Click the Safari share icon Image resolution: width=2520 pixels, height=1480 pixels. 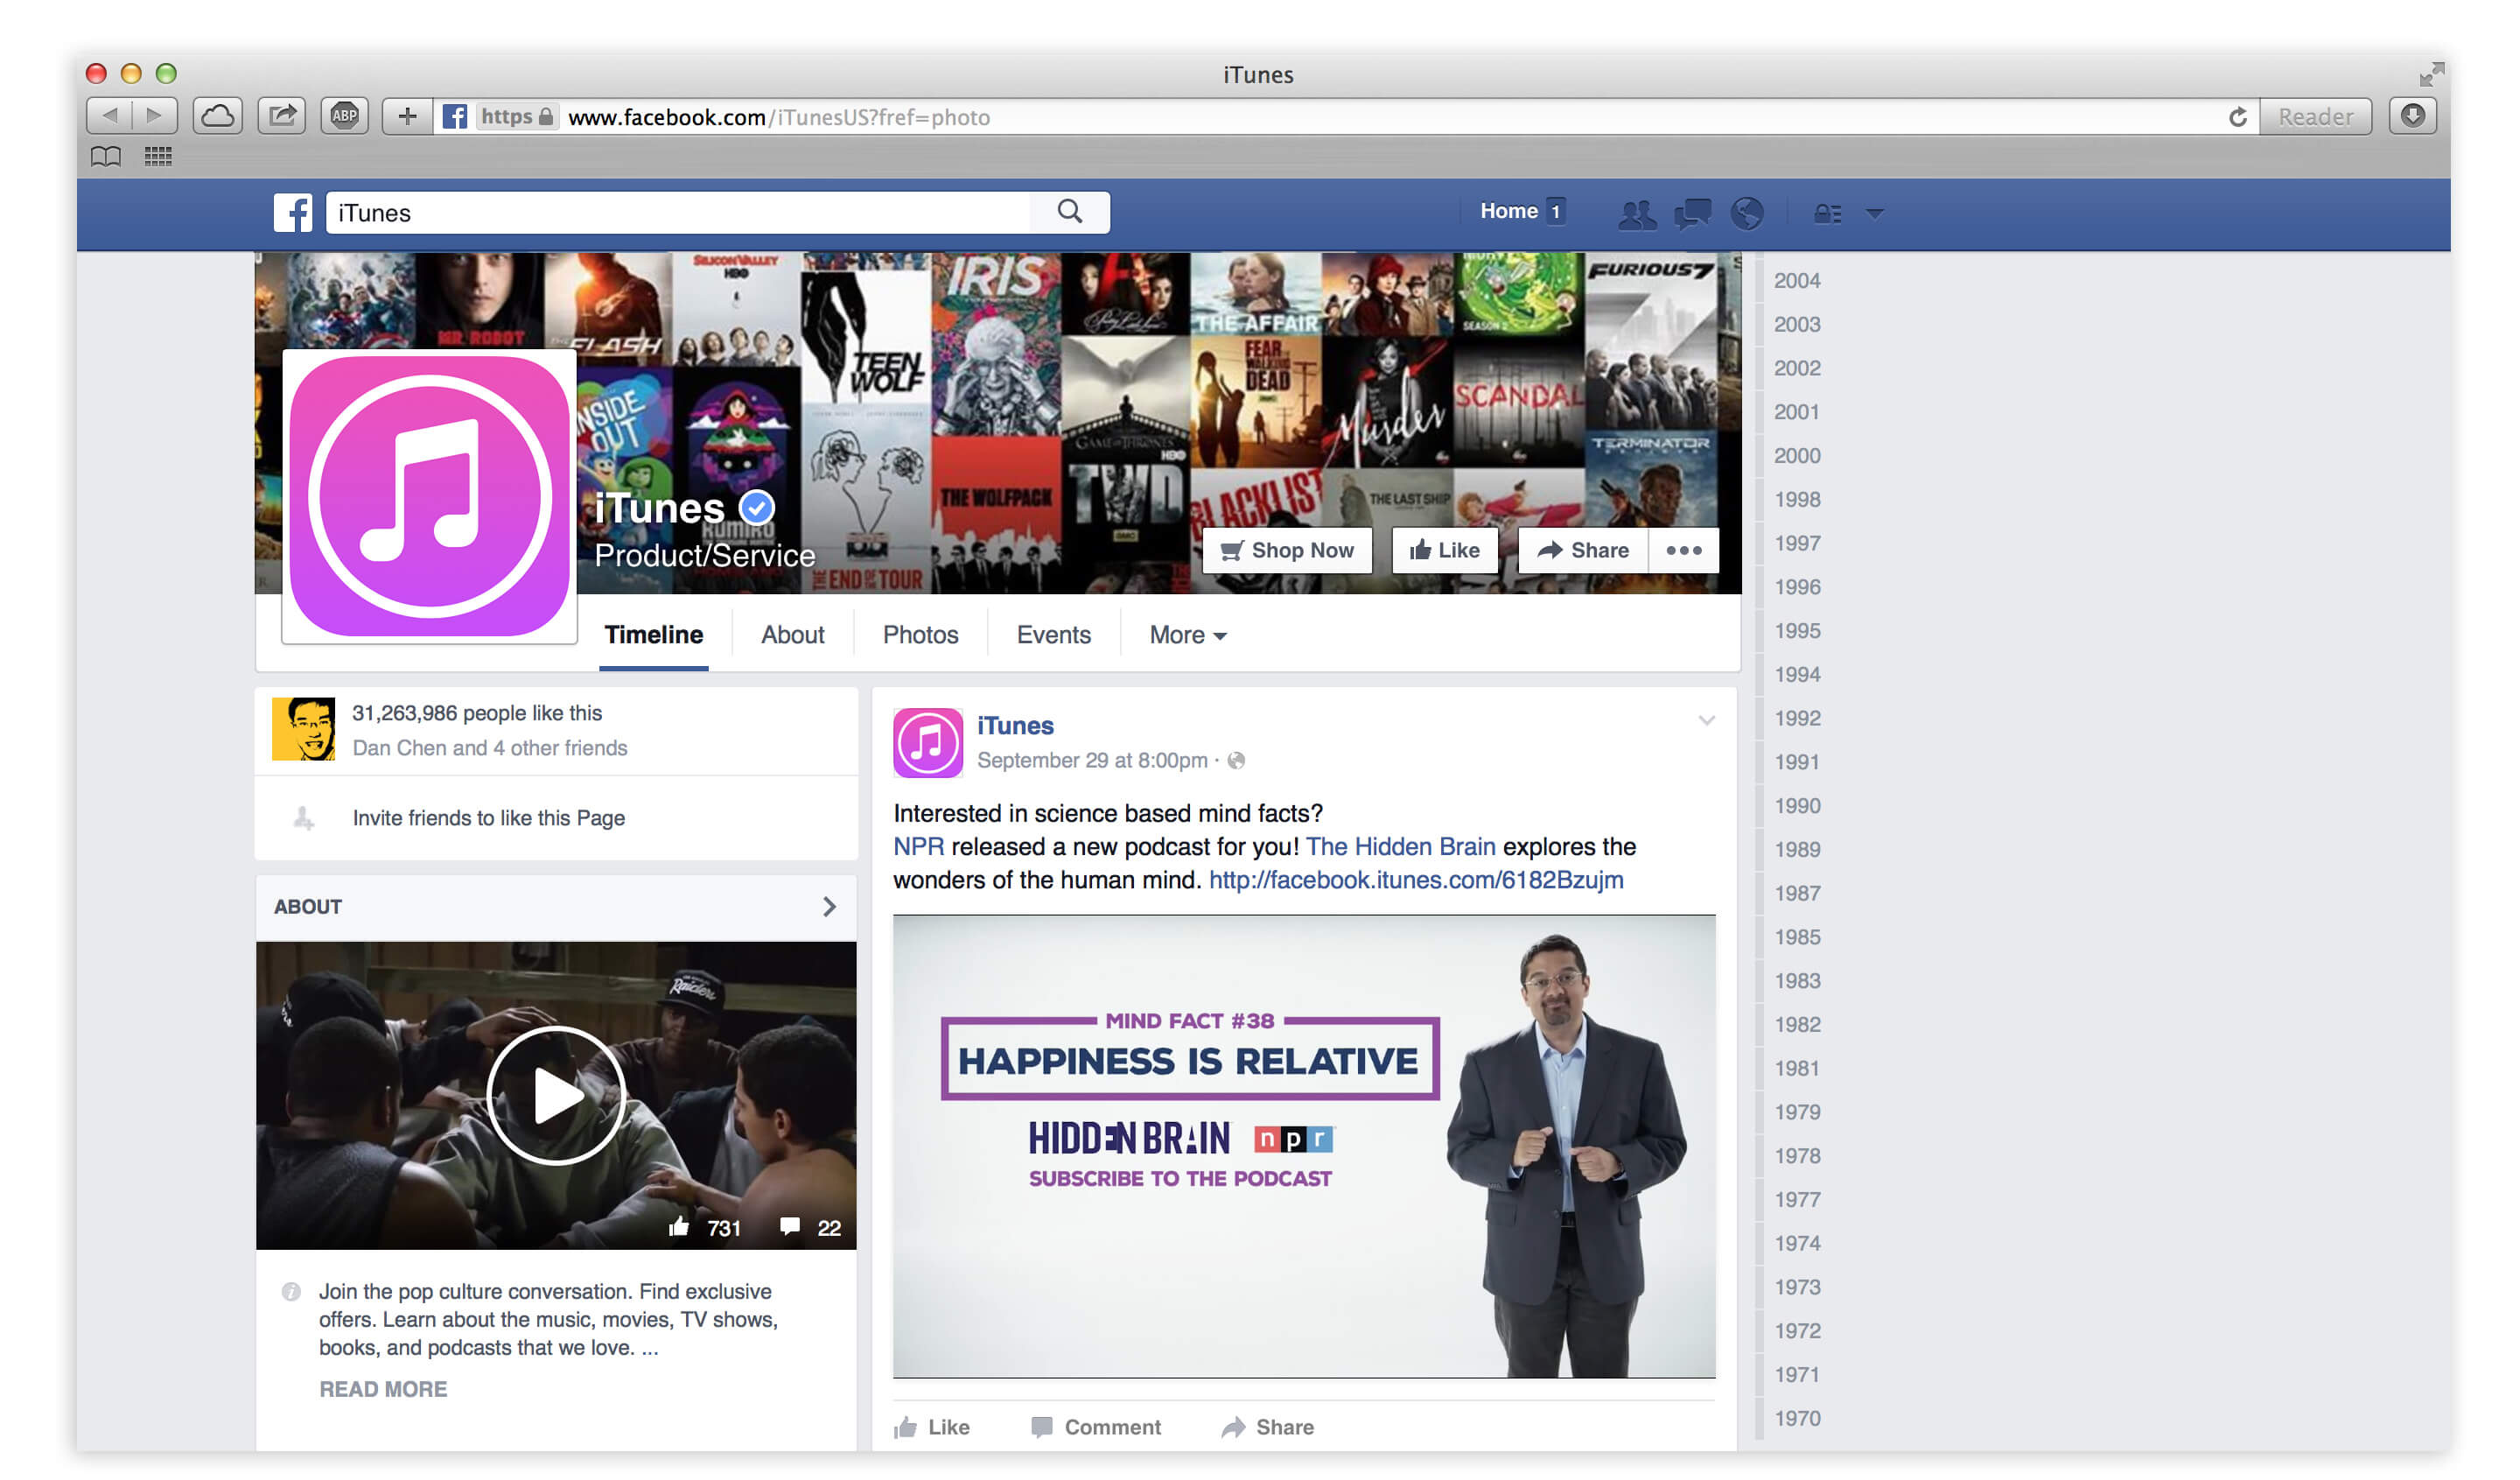click(x=282, y=116)
